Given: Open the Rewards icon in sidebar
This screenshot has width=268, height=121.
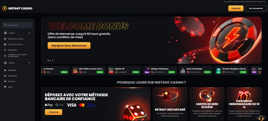Looking at the screenshot, I should tap(5, 70).
